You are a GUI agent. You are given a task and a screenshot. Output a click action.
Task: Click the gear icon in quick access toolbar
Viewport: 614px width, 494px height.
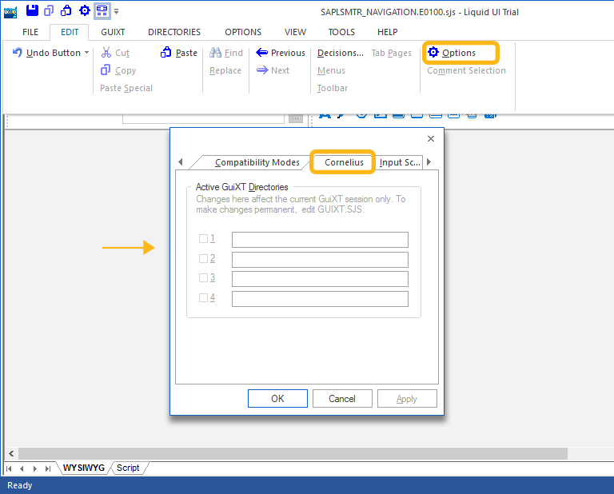(84, 10)
